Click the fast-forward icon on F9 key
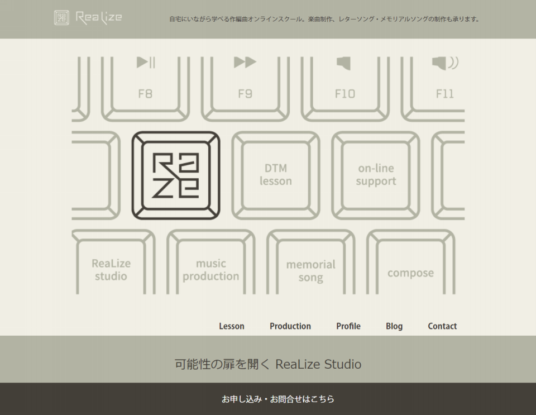 (245, 62)
